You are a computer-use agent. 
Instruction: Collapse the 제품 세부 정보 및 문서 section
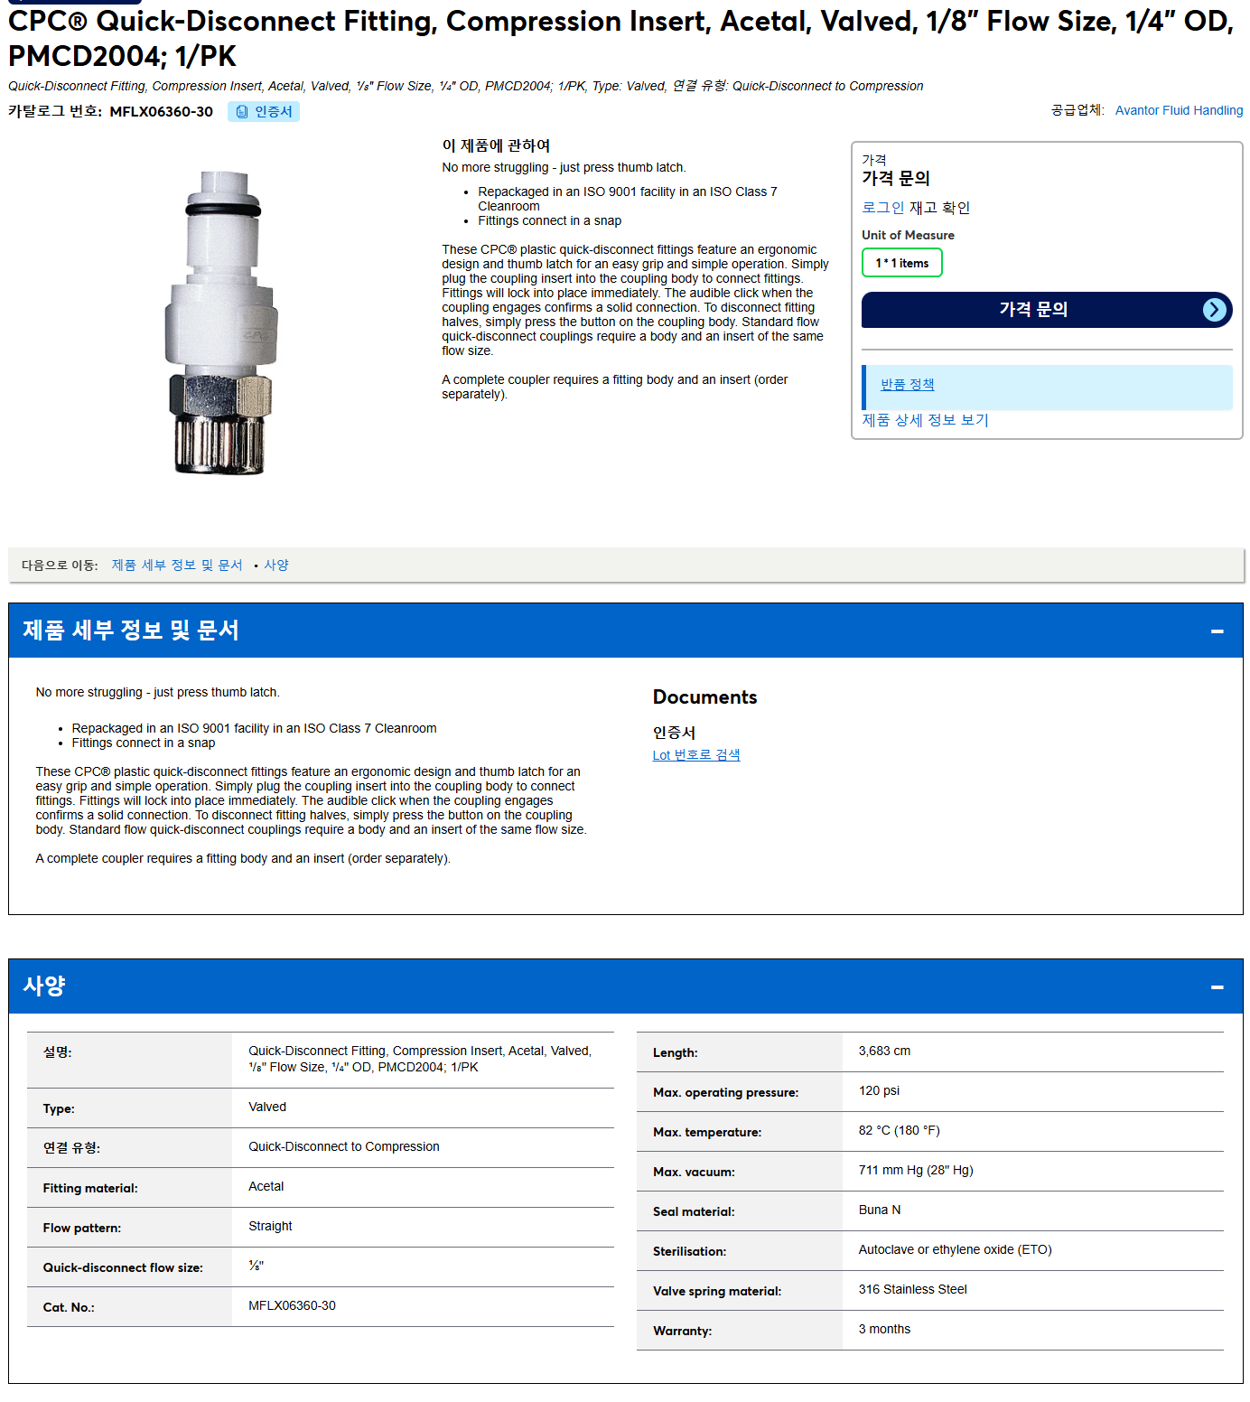pyautogui.click(x=1217, y=631)
